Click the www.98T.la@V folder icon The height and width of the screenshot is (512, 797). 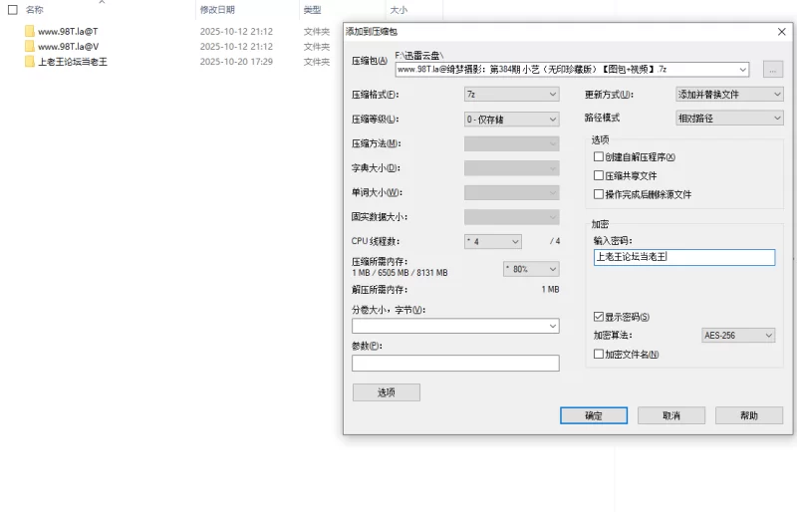point(30,46)
